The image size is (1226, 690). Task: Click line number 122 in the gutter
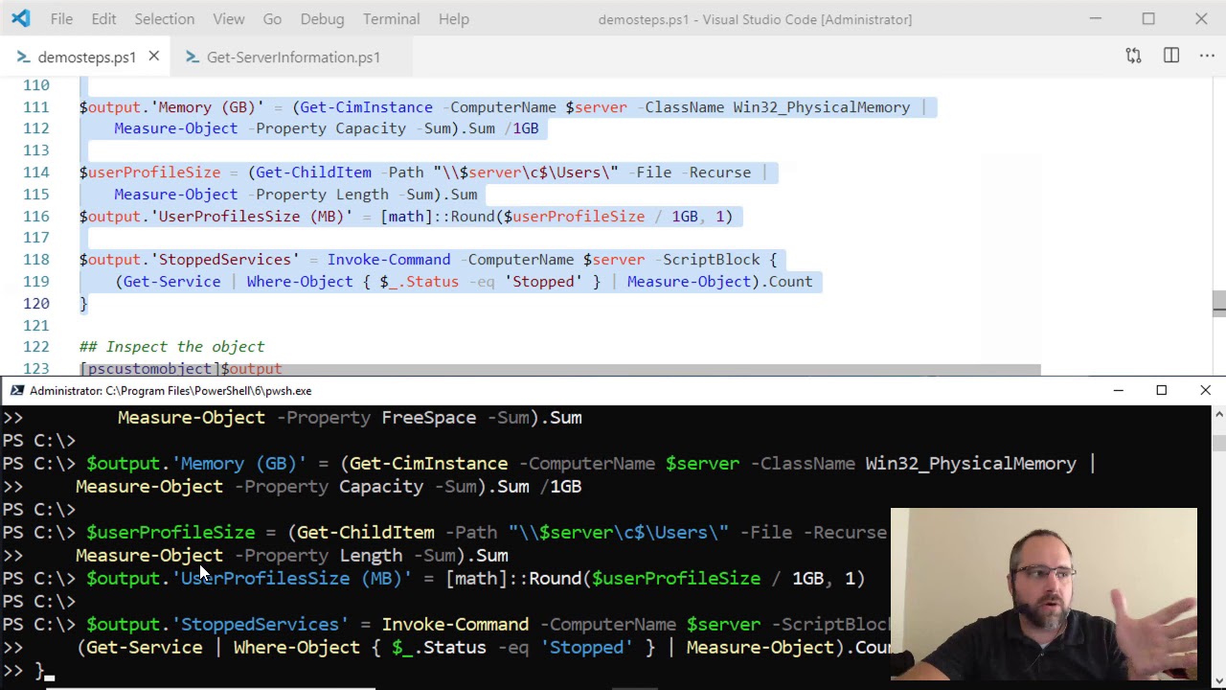36,347
